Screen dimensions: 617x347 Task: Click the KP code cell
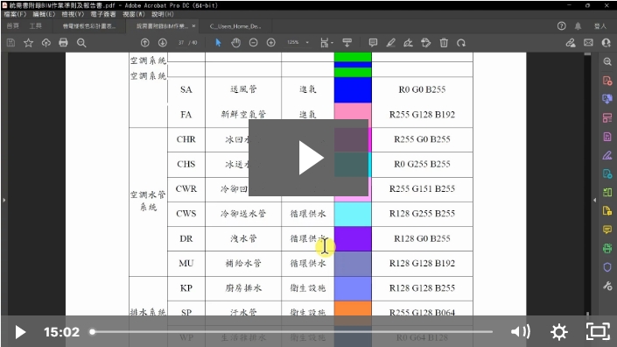[x=186, y=288]
